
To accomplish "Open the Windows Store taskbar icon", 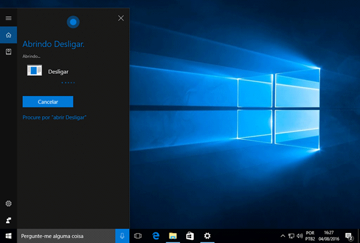I will [x=190, y=236].
